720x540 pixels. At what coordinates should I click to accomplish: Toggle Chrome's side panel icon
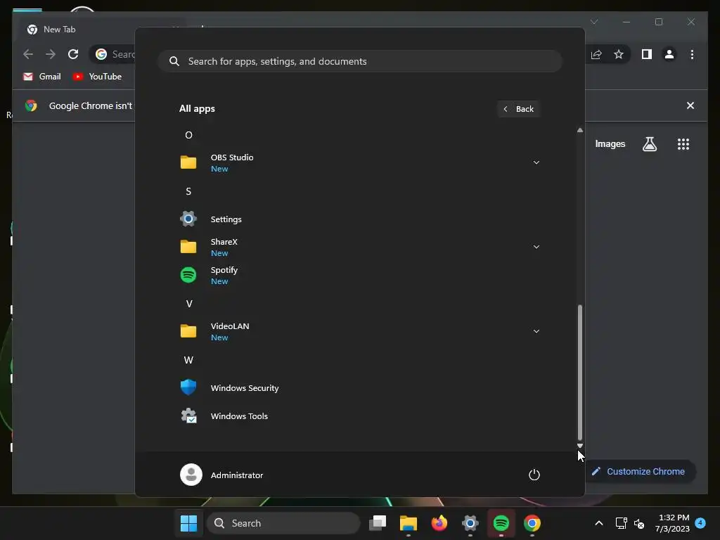[647, 55]
